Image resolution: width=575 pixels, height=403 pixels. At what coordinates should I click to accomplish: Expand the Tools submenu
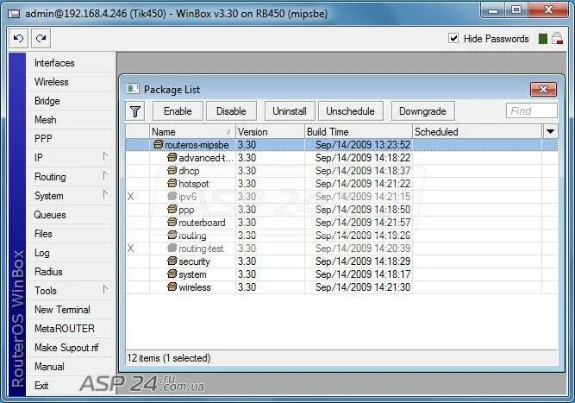106,290
